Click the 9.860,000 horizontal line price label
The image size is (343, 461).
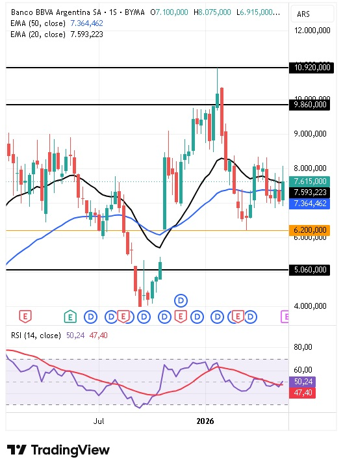[x=309, y=105]
